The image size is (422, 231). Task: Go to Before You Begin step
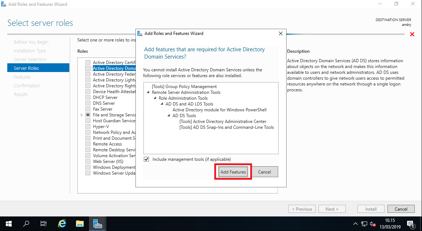(x=31, y=42)
